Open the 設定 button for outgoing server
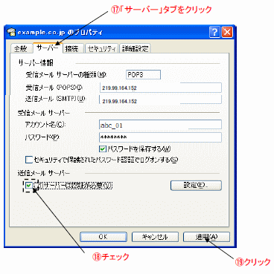This screenshot has height=274, width=274. coord(196,185)
